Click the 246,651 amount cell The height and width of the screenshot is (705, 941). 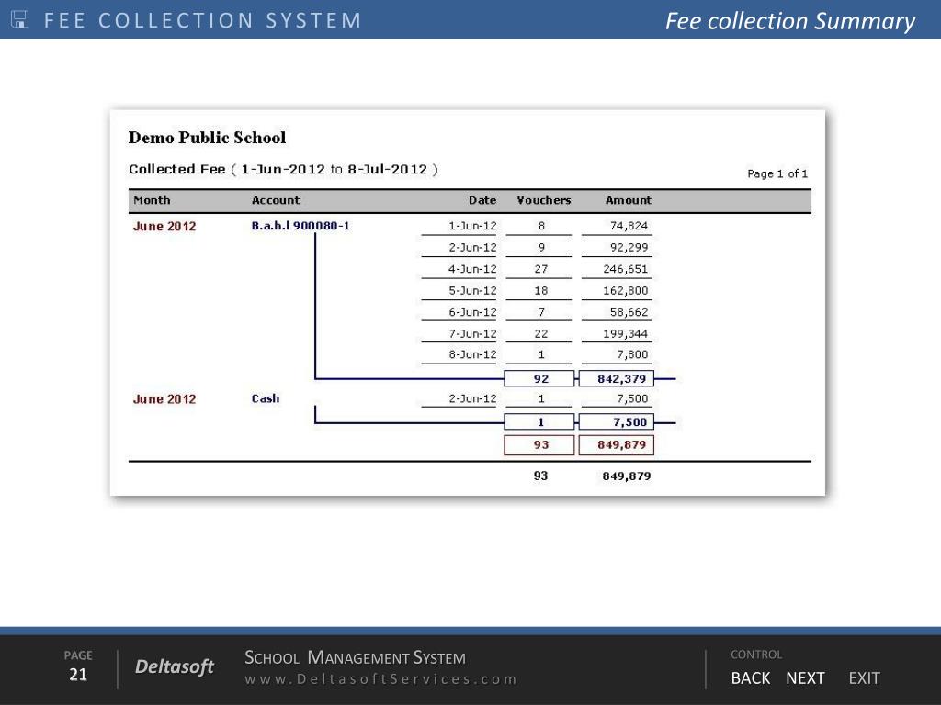(625, 269)
